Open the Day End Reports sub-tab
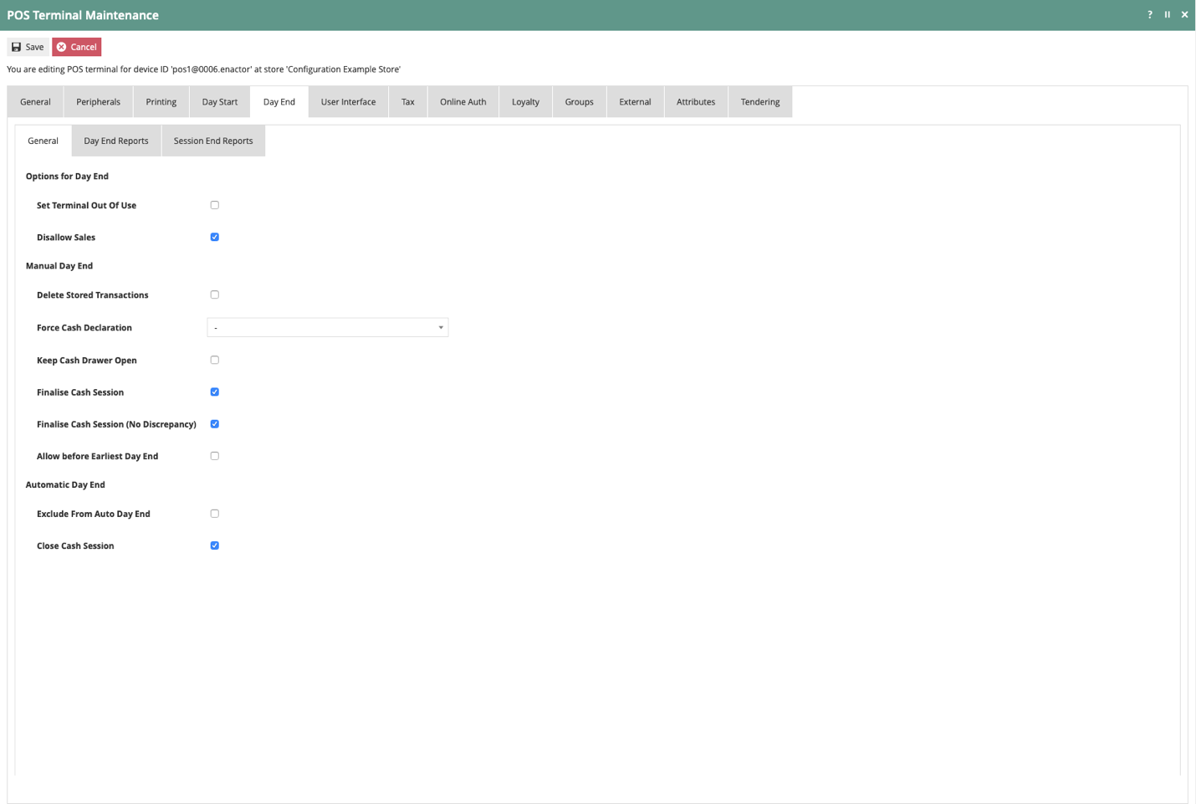The width and height of the screenshot is (1196, 804). pos(116,141)
